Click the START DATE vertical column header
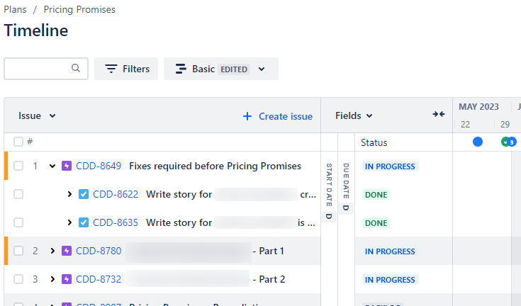521x306 pixels. [329, 185]
